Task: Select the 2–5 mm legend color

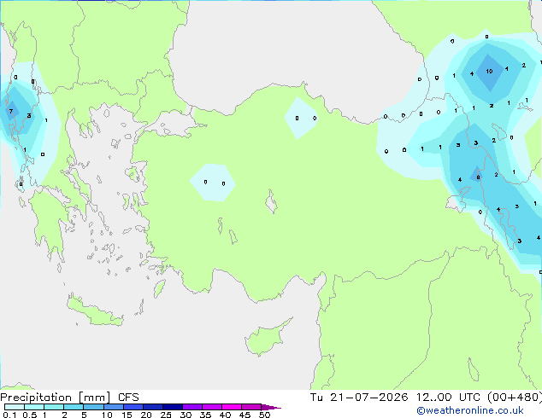Action: pos(74,407)
